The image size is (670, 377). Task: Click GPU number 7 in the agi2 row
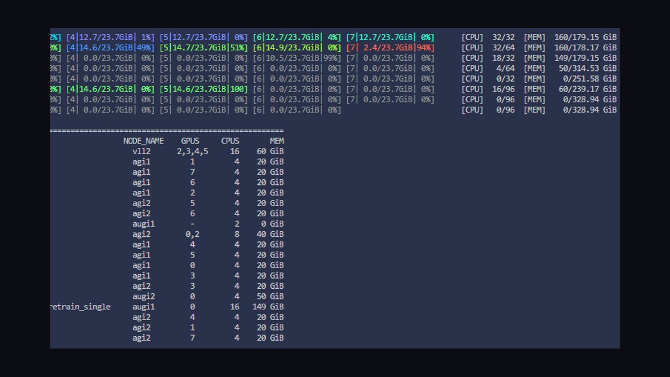coord(193,338)
